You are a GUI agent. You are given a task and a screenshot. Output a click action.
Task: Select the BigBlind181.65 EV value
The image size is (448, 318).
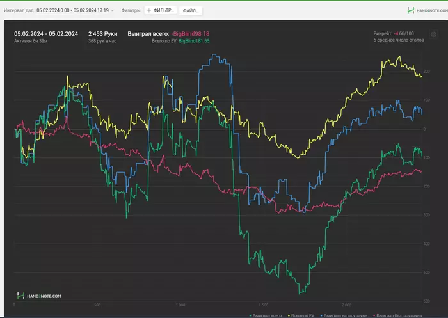(194, 41)
